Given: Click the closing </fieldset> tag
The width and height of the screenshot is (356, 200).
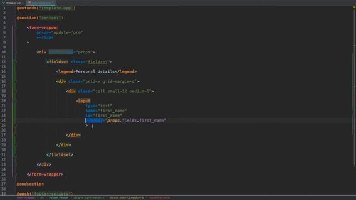Looking at the screenshot, I should (x=60, y=154).
